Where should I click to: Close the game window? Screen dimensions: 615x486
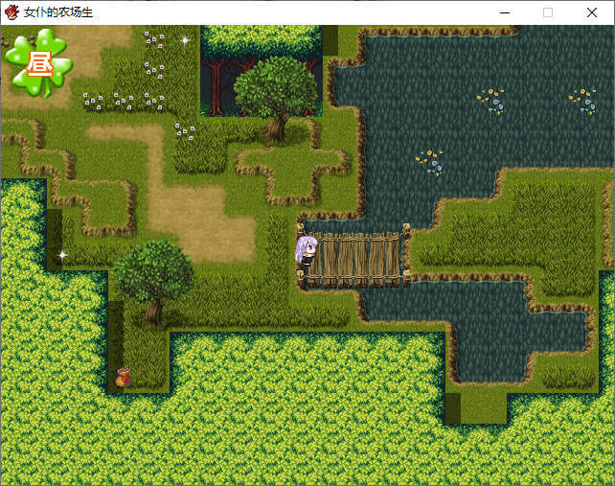592,12
